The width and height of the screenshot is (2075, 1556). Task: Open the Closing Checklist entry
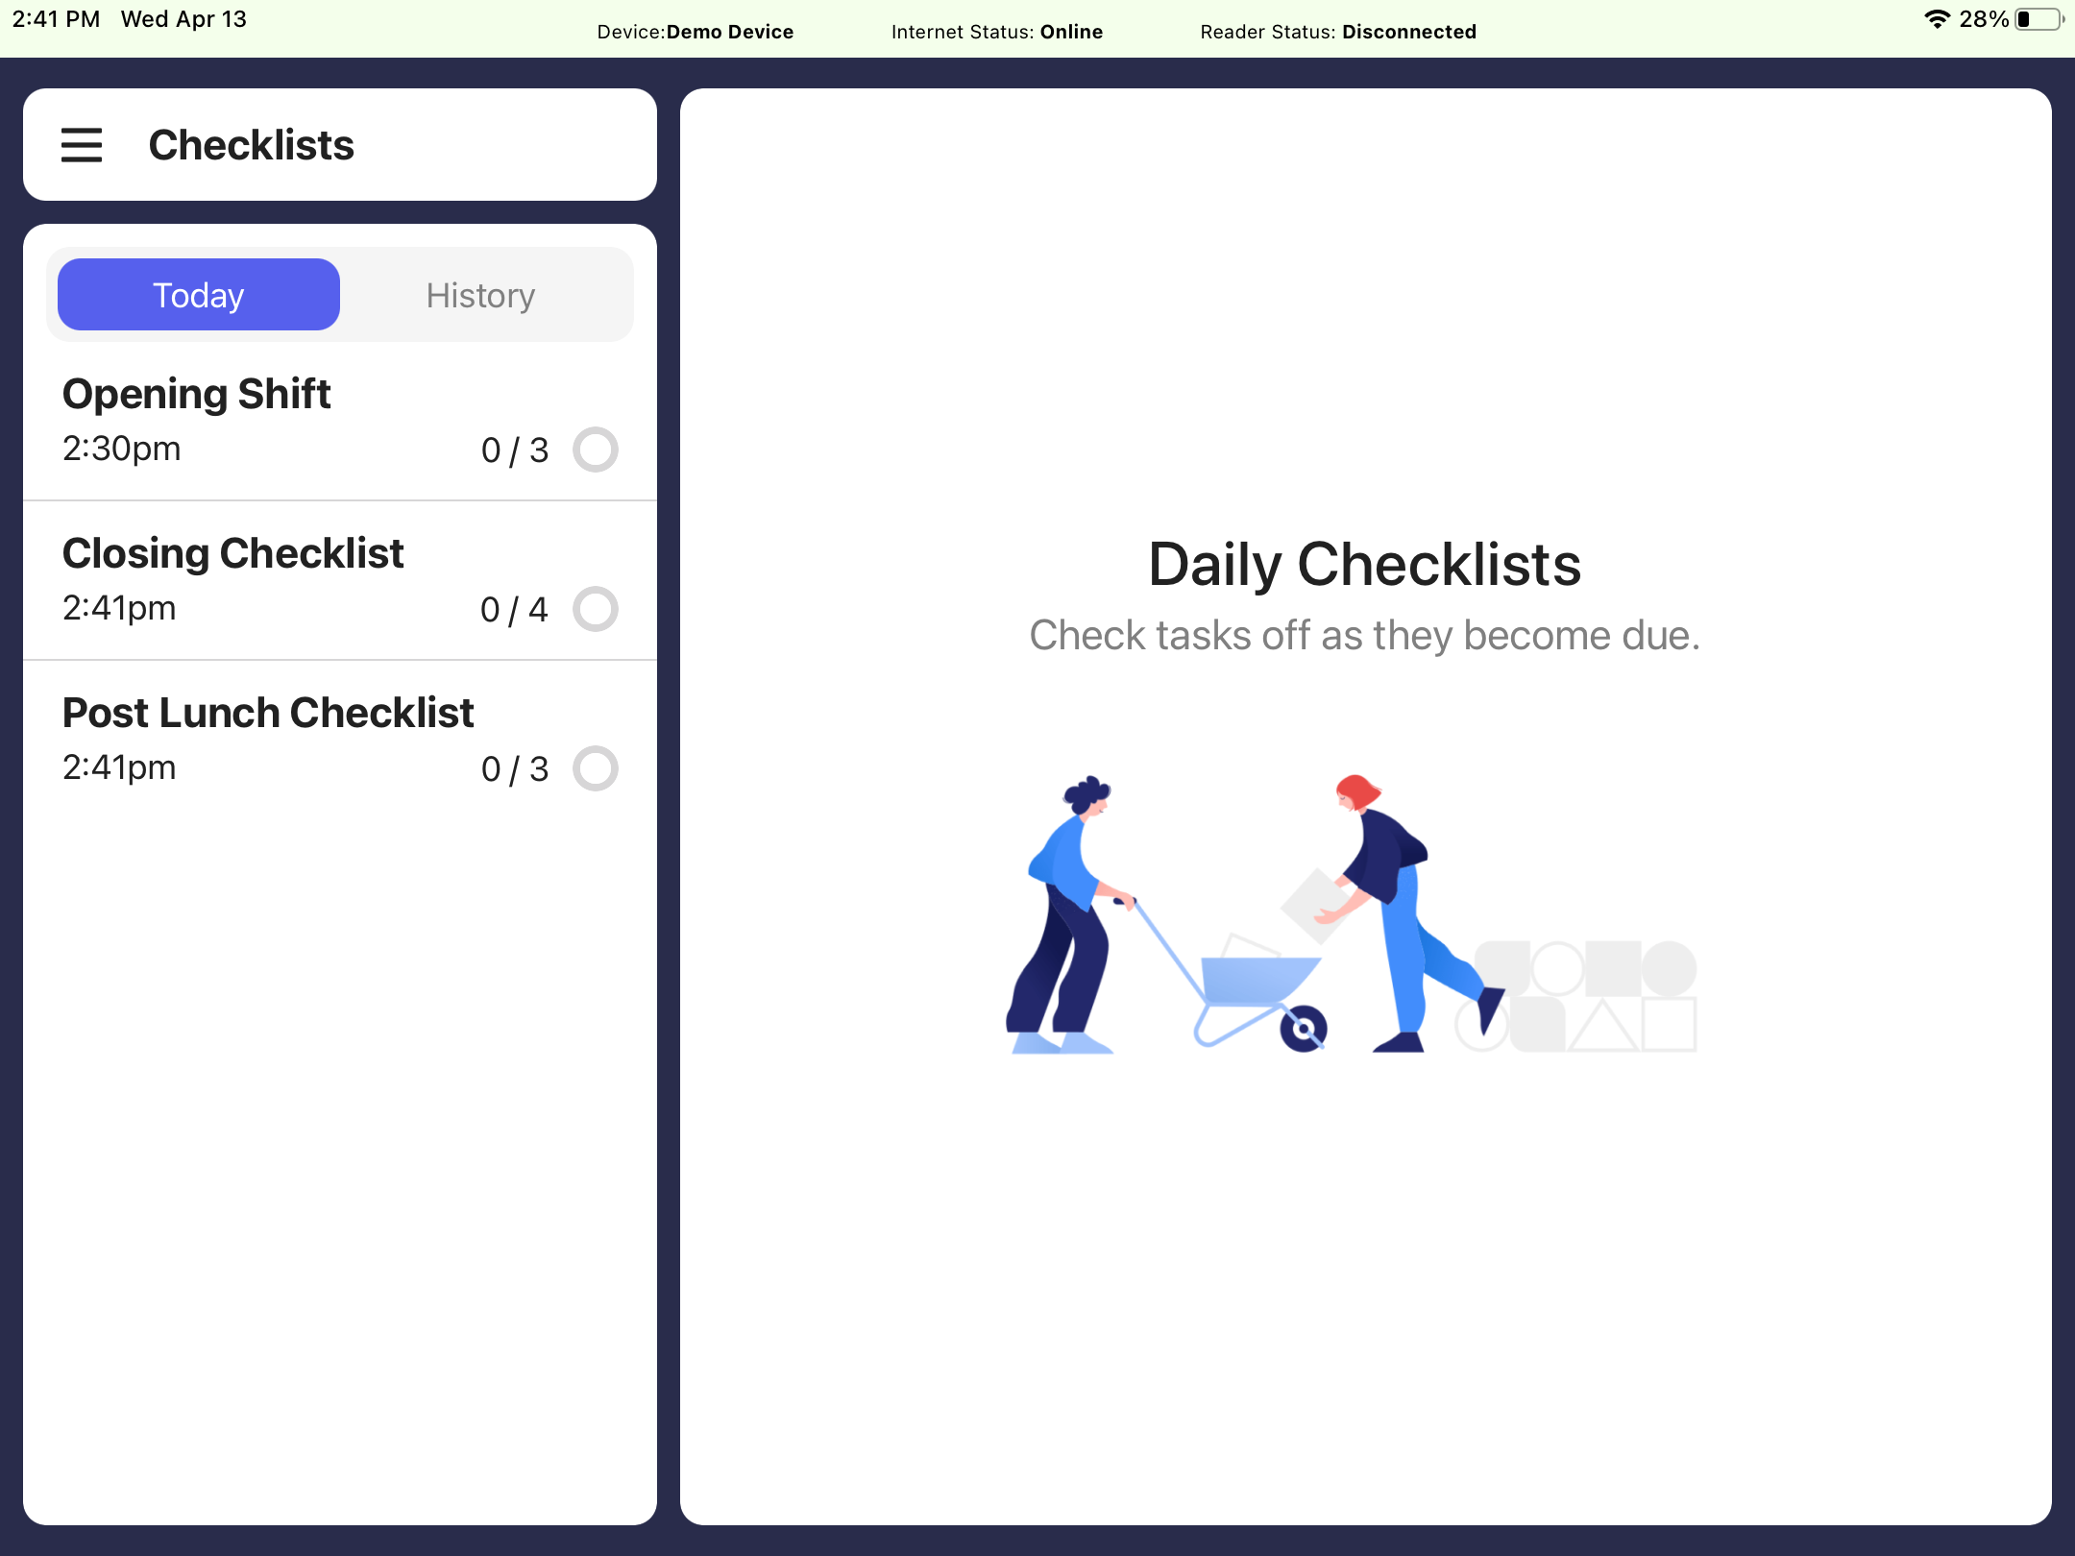[340, 580]
